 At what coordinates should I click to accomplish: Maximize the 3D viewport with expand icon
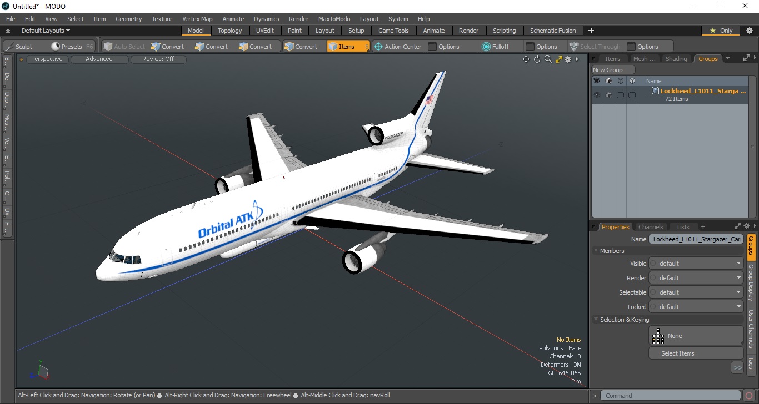pos(558,59)
